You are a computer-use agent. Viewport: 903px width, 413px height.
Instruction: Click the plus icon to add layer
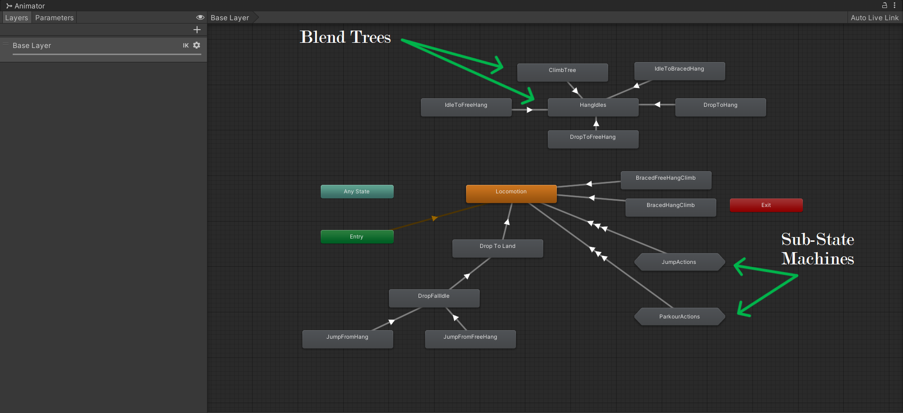coord(197,30)
